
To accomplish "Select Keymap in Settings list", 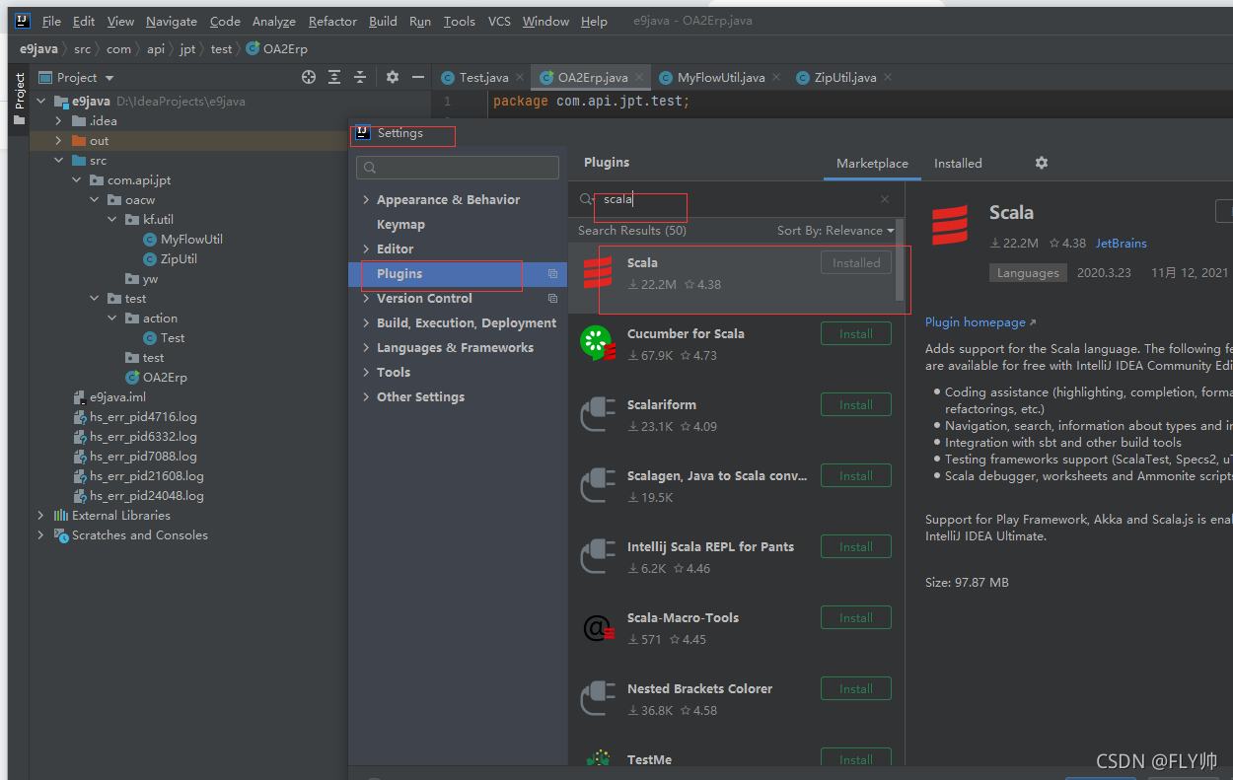I will 400,224.
